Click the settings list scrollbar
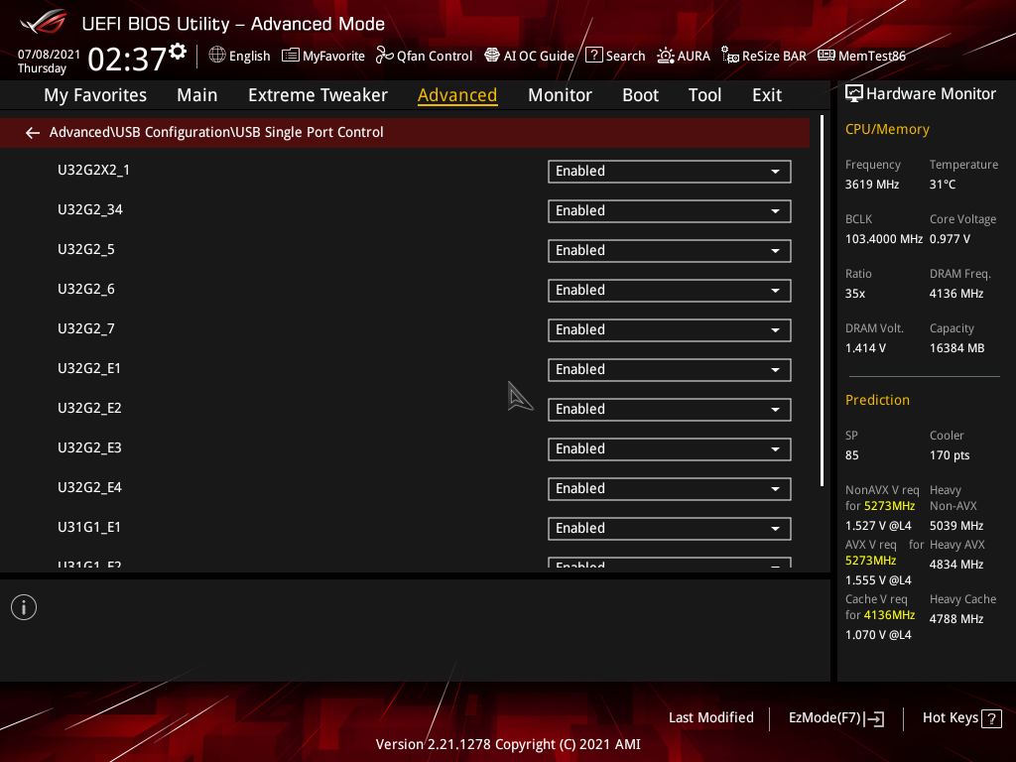The height and width of the screenshot is (762, 1016). 822,300
